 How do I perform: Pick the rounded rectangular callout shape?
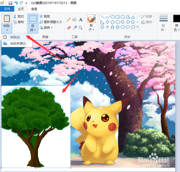click(123, 27)
